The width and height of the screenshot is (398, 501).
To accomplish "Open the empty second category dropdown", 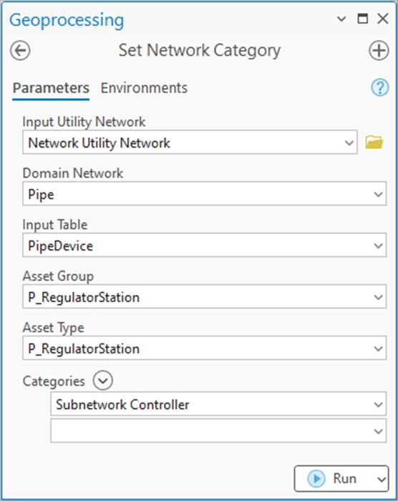I will [x=218, y=431].
